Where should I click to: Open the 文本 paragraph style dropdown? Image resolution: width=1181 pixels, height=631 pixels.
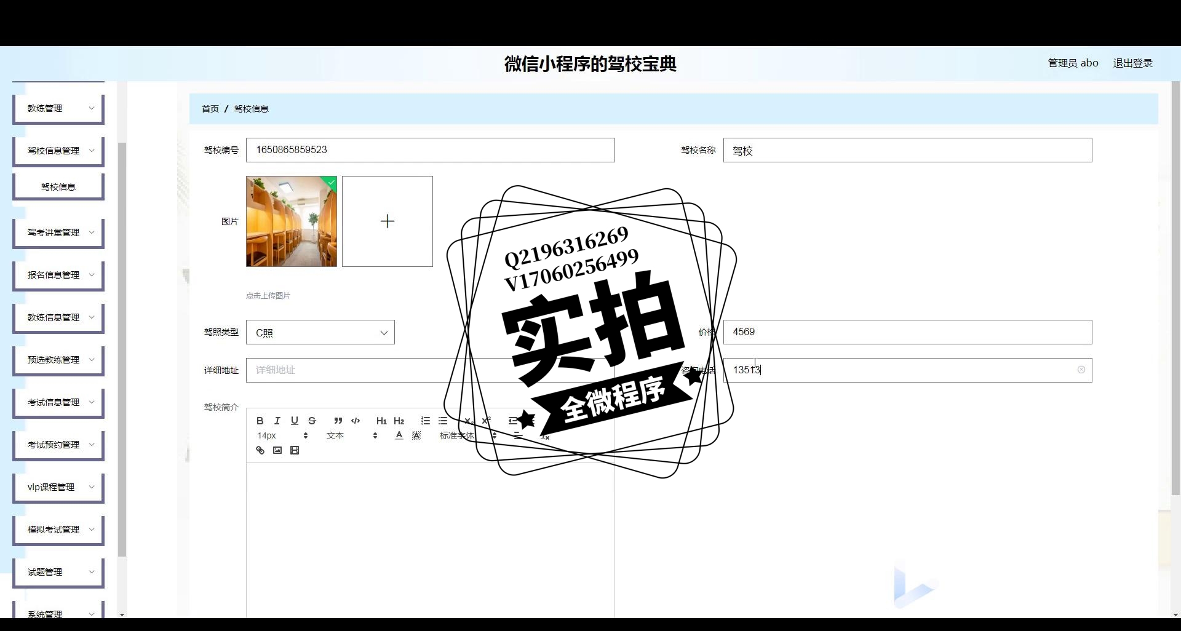[352, 435]
